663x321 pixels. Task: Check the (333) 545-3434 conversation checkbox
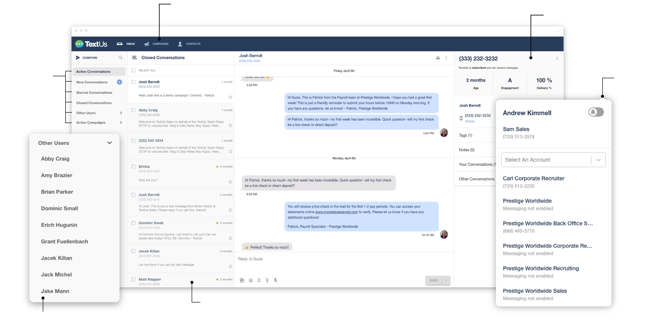coord(133,140)
